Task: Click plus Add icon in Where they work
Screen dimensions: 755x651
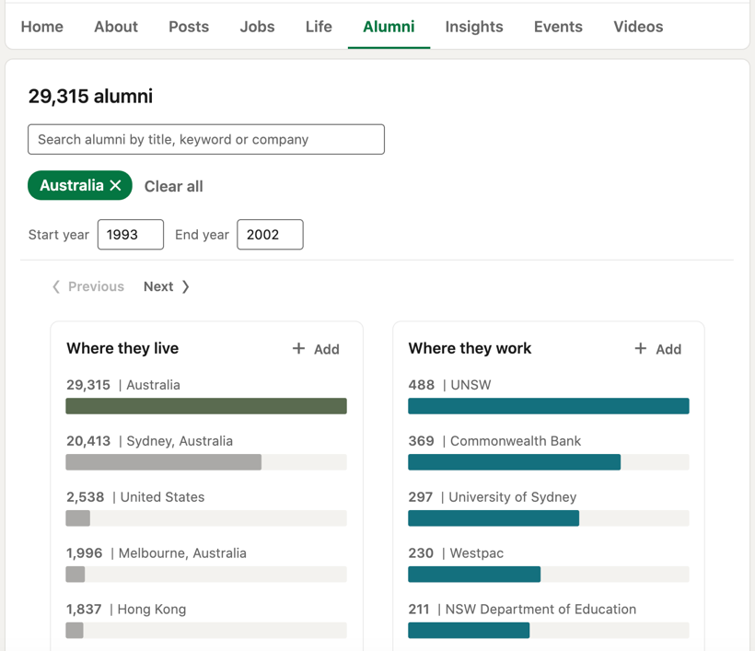Action: [641, 349]
